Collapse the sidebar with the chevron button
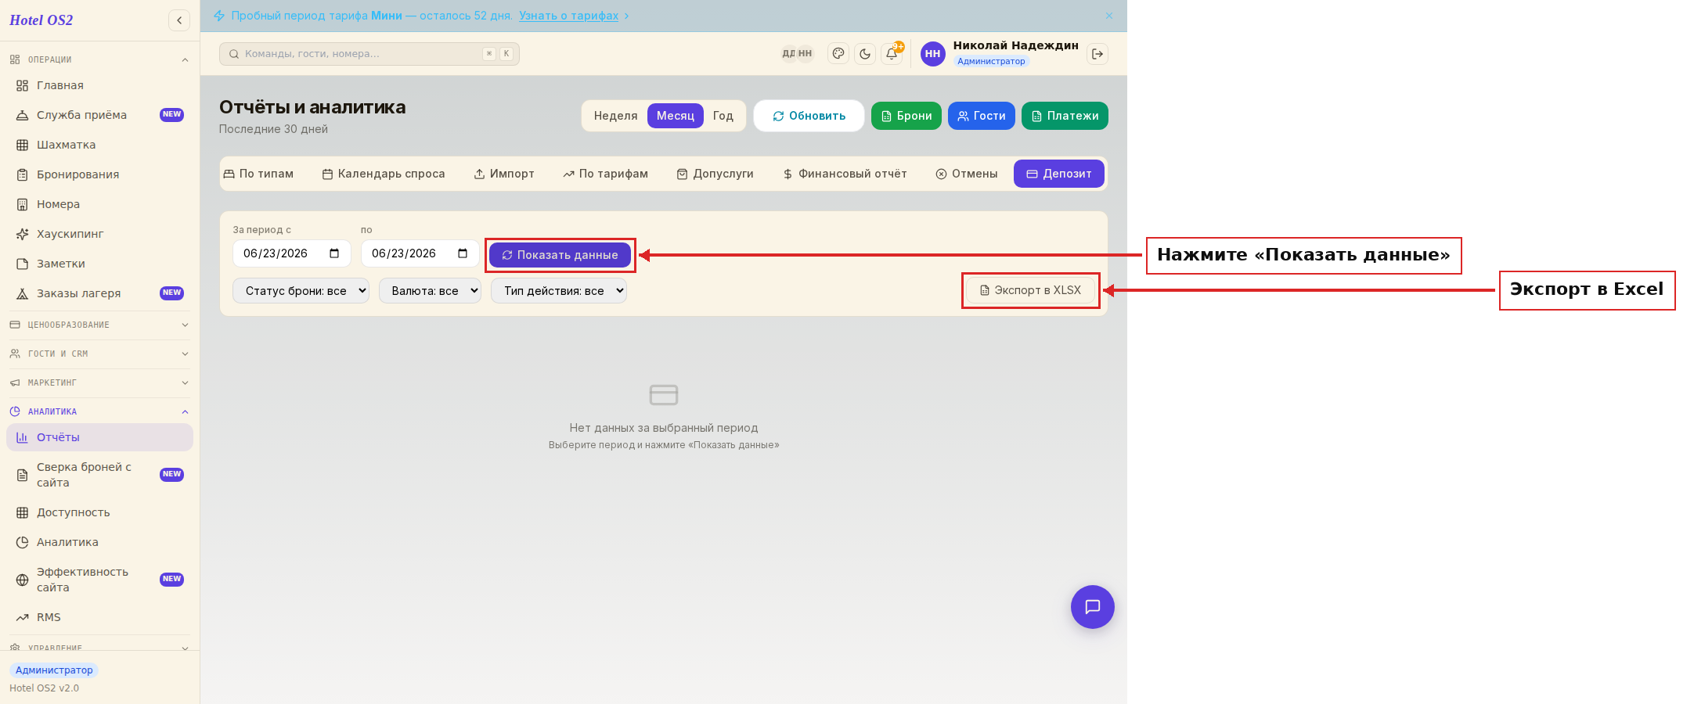Viewport: 1694px width, 704px height. point(179,20)
